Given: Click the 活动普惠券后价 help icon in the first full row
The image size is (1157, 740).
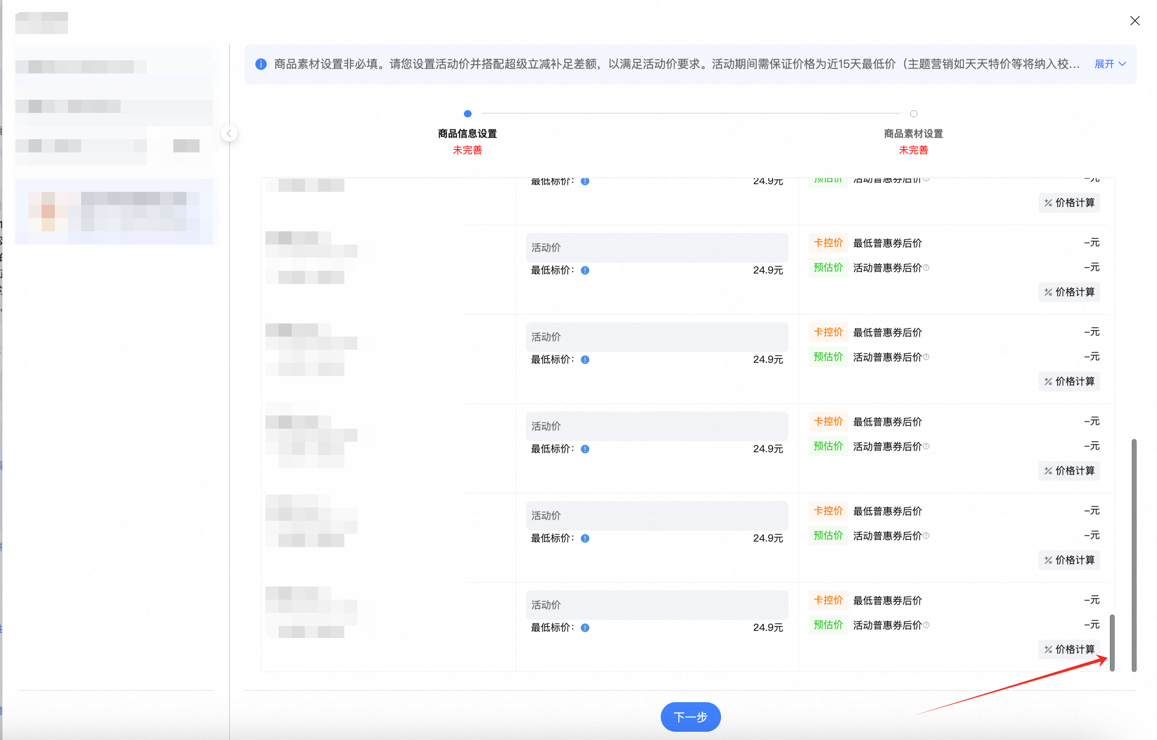Looking at the screenshot, I should 926,267.
